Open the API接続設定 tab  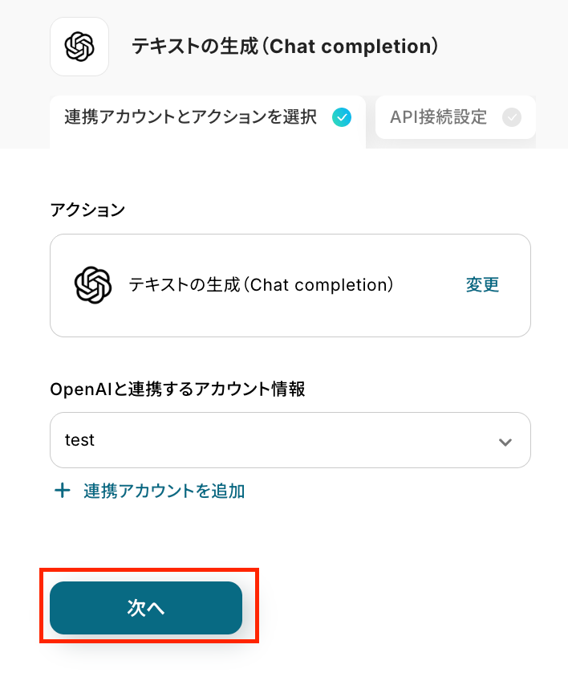[x=438, y=117]
